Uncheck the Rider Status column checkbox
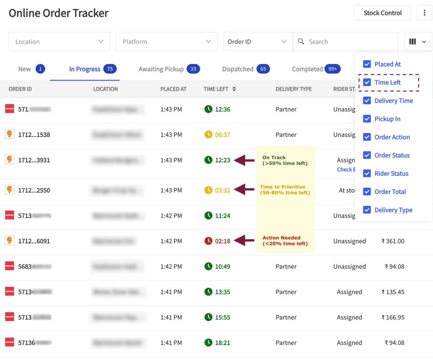Viewport: 433px width, 360px height. pyautogui.click(x=367, y=173)
